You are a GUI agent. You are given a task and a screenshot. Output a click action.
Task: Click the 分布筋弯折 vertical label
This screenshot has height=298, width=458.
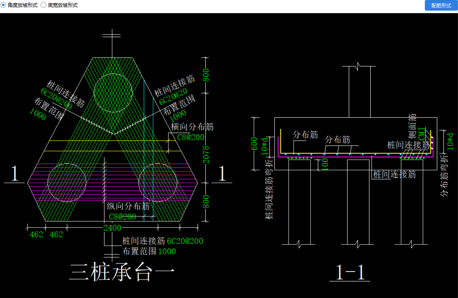point(444,176)
